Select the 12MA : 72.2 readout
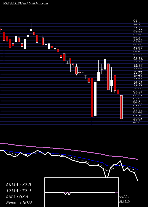 tap(18, 191)
